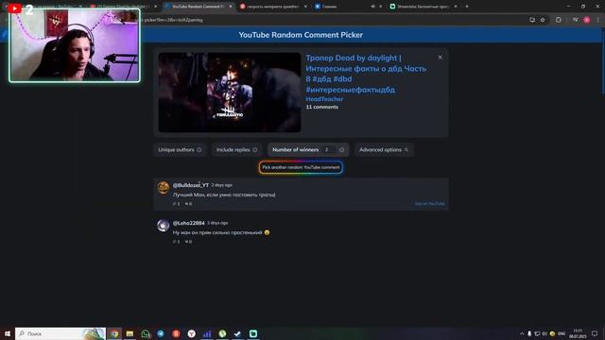Click the install/cast icon in the address bar
The image size is (605, 340).
532,20
